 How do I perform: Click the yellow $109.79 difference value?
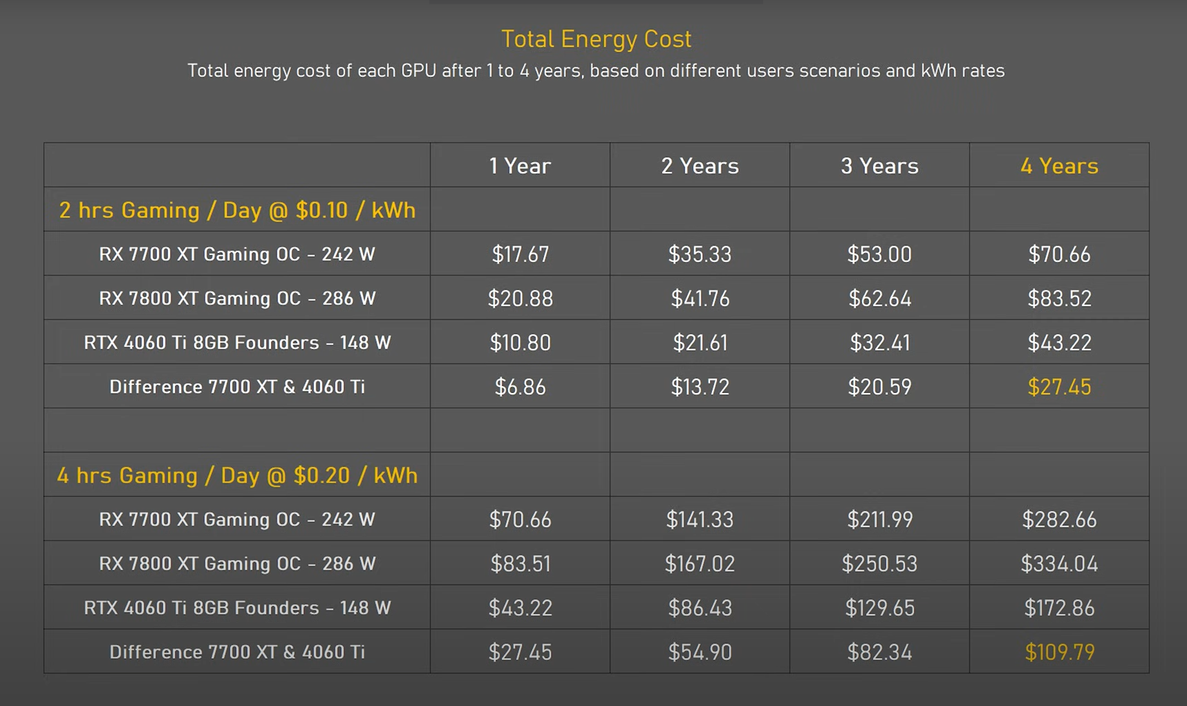click(x=1059, y=652)
